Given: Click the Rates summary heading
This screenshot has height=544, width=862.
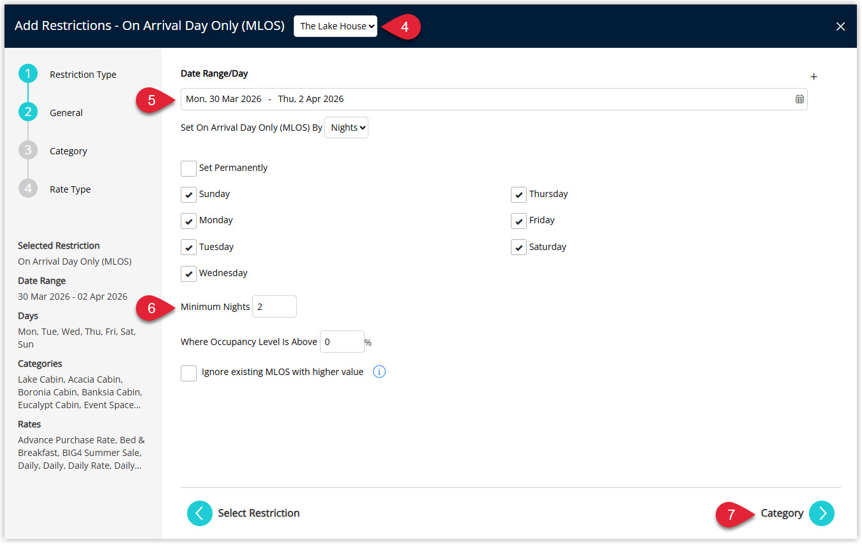Looking at the screenshot, I should (x=29, y=424).
